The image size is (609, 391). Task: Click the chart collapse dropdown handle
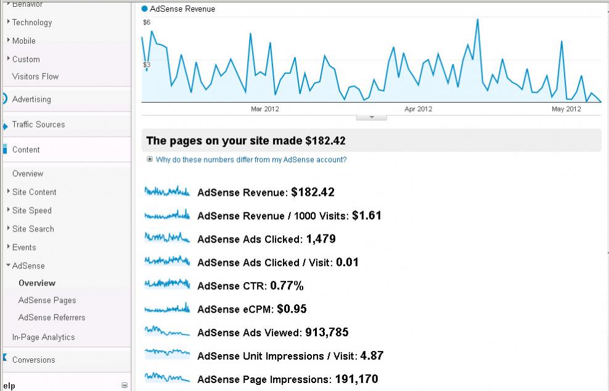pyautogui.click(x=371, y=117)
